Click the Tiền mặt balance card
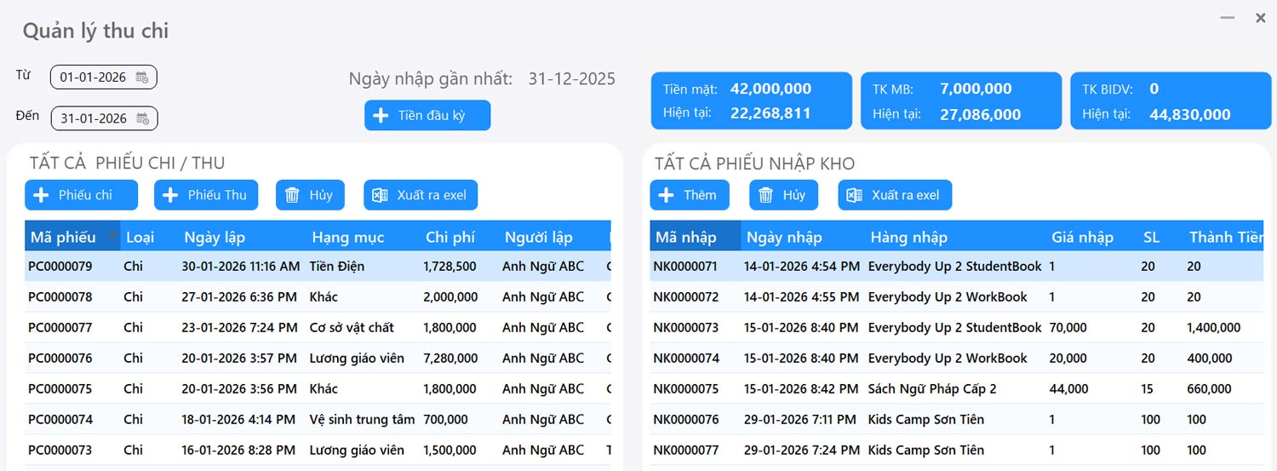 point(751,101)
